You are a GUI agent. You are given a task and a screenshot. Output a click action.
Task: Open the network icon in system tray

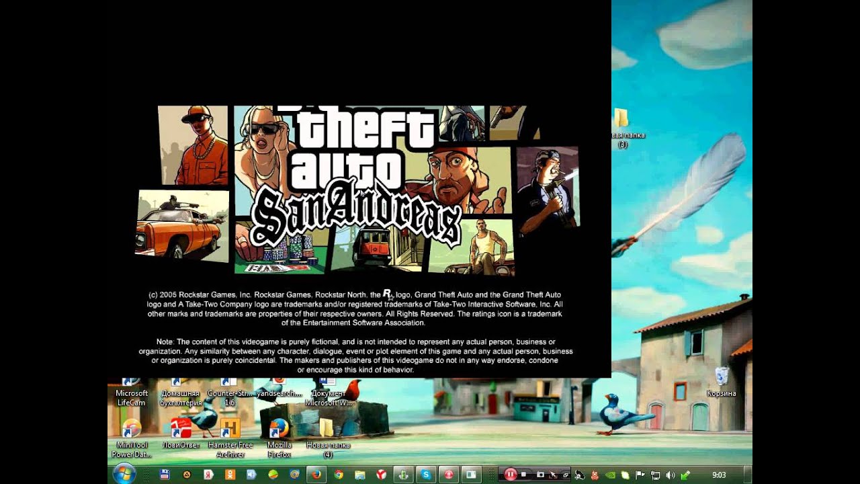click(x=655, y=475)
